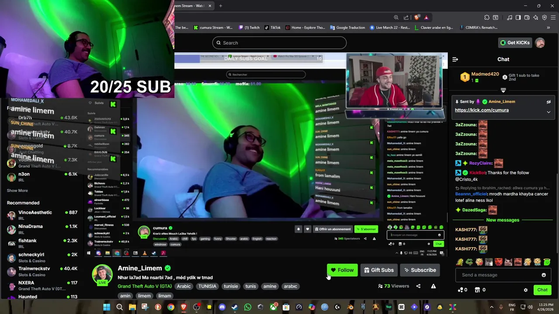Open the browser hamburger menu
Screen dimensions: 559x314
pos(553,17)
